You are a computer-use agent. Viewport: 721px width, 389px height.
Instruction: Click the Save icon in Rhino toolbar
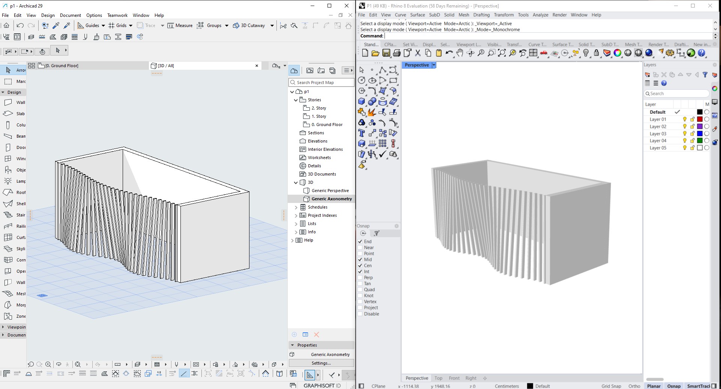pyautogui.click(x=386, y=53)
